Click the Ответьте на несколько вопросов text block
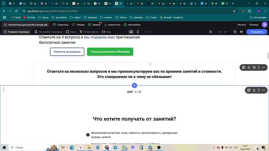This screenshot has width=269, height=151. pyautogui.click(x=134, y=74)
